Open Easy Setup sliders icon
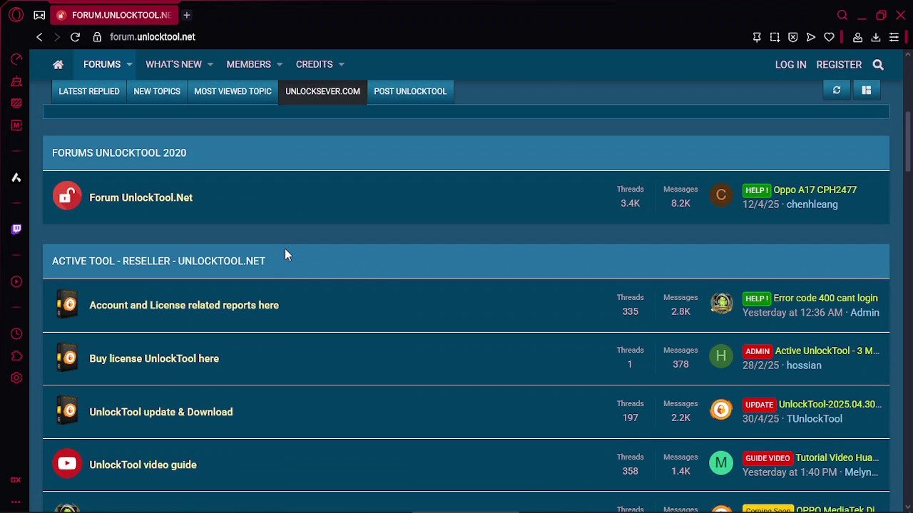 (894, 37)
